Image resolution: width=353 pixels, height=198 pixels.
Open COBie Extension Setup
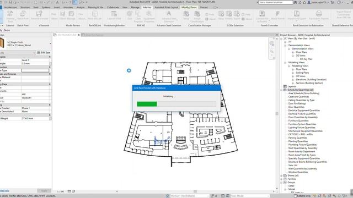221,15
